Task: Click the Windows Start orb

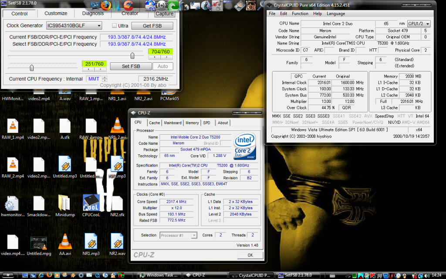Action: click(8, 275)
